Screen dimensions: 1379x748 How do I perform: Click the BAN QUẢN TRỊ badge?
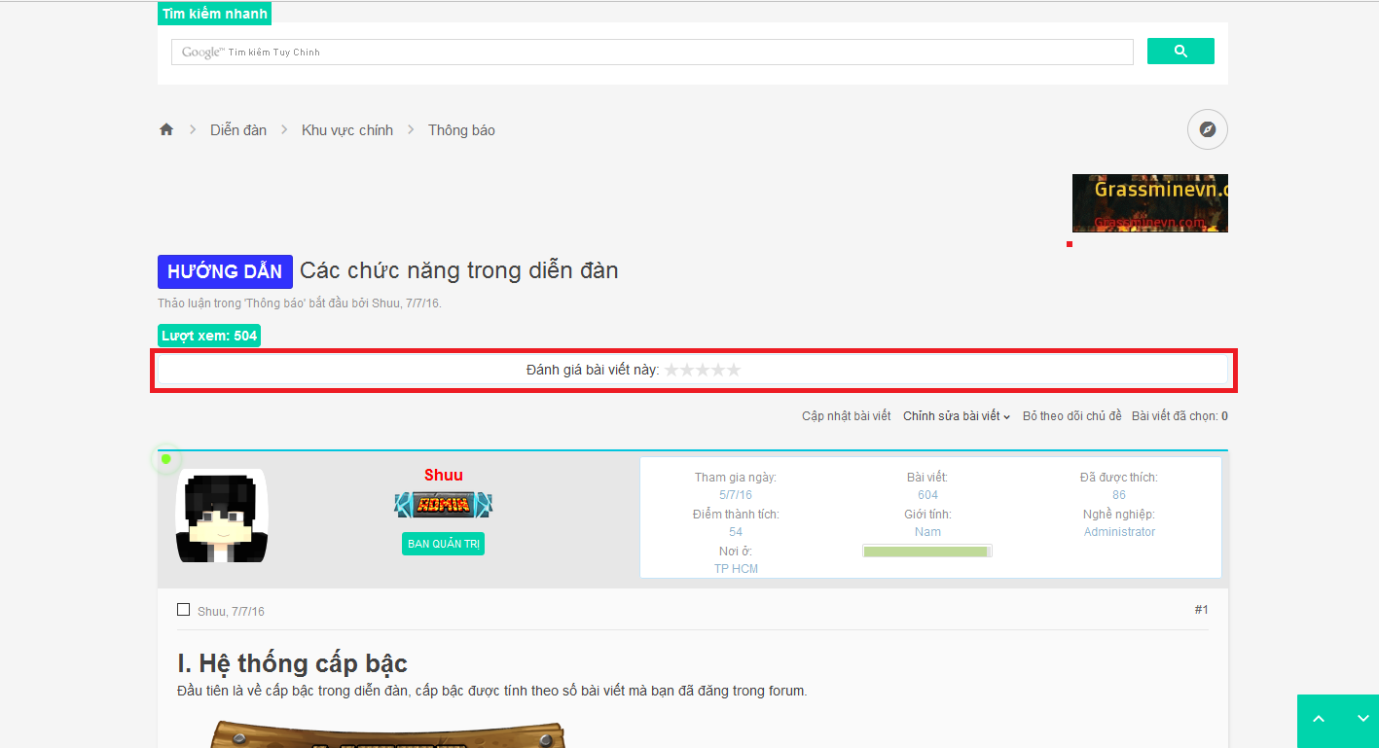(x=443, y=544)
